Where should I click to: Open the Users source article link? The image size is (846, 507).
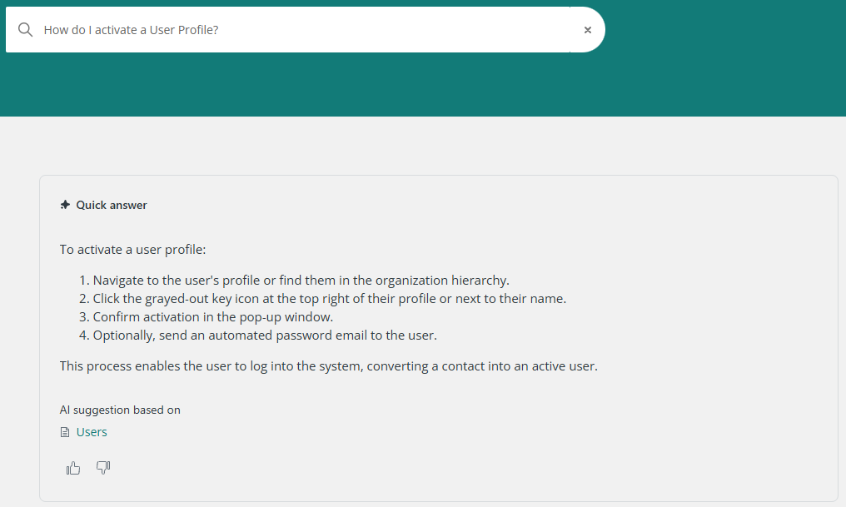click(x=92, y=432)
